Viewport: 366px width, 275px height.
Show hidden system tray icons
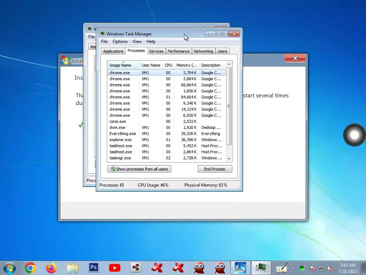point(293,268)
